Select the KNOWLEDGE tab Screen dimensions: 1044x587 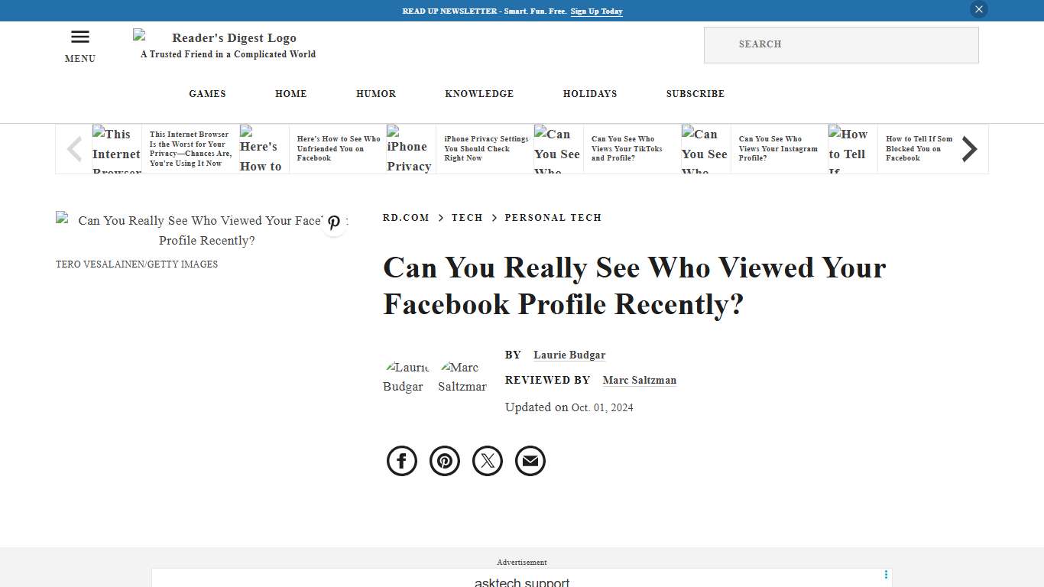479,93
